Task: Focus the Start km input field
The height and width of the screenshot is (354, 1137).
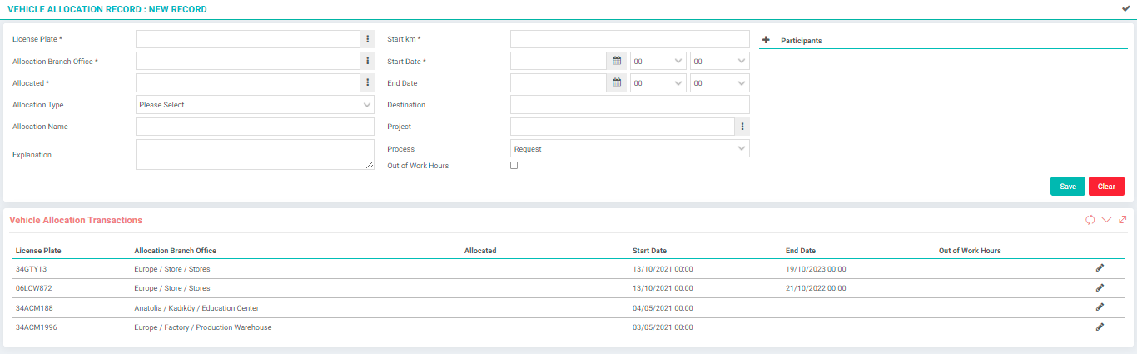Action: point(630,39)
